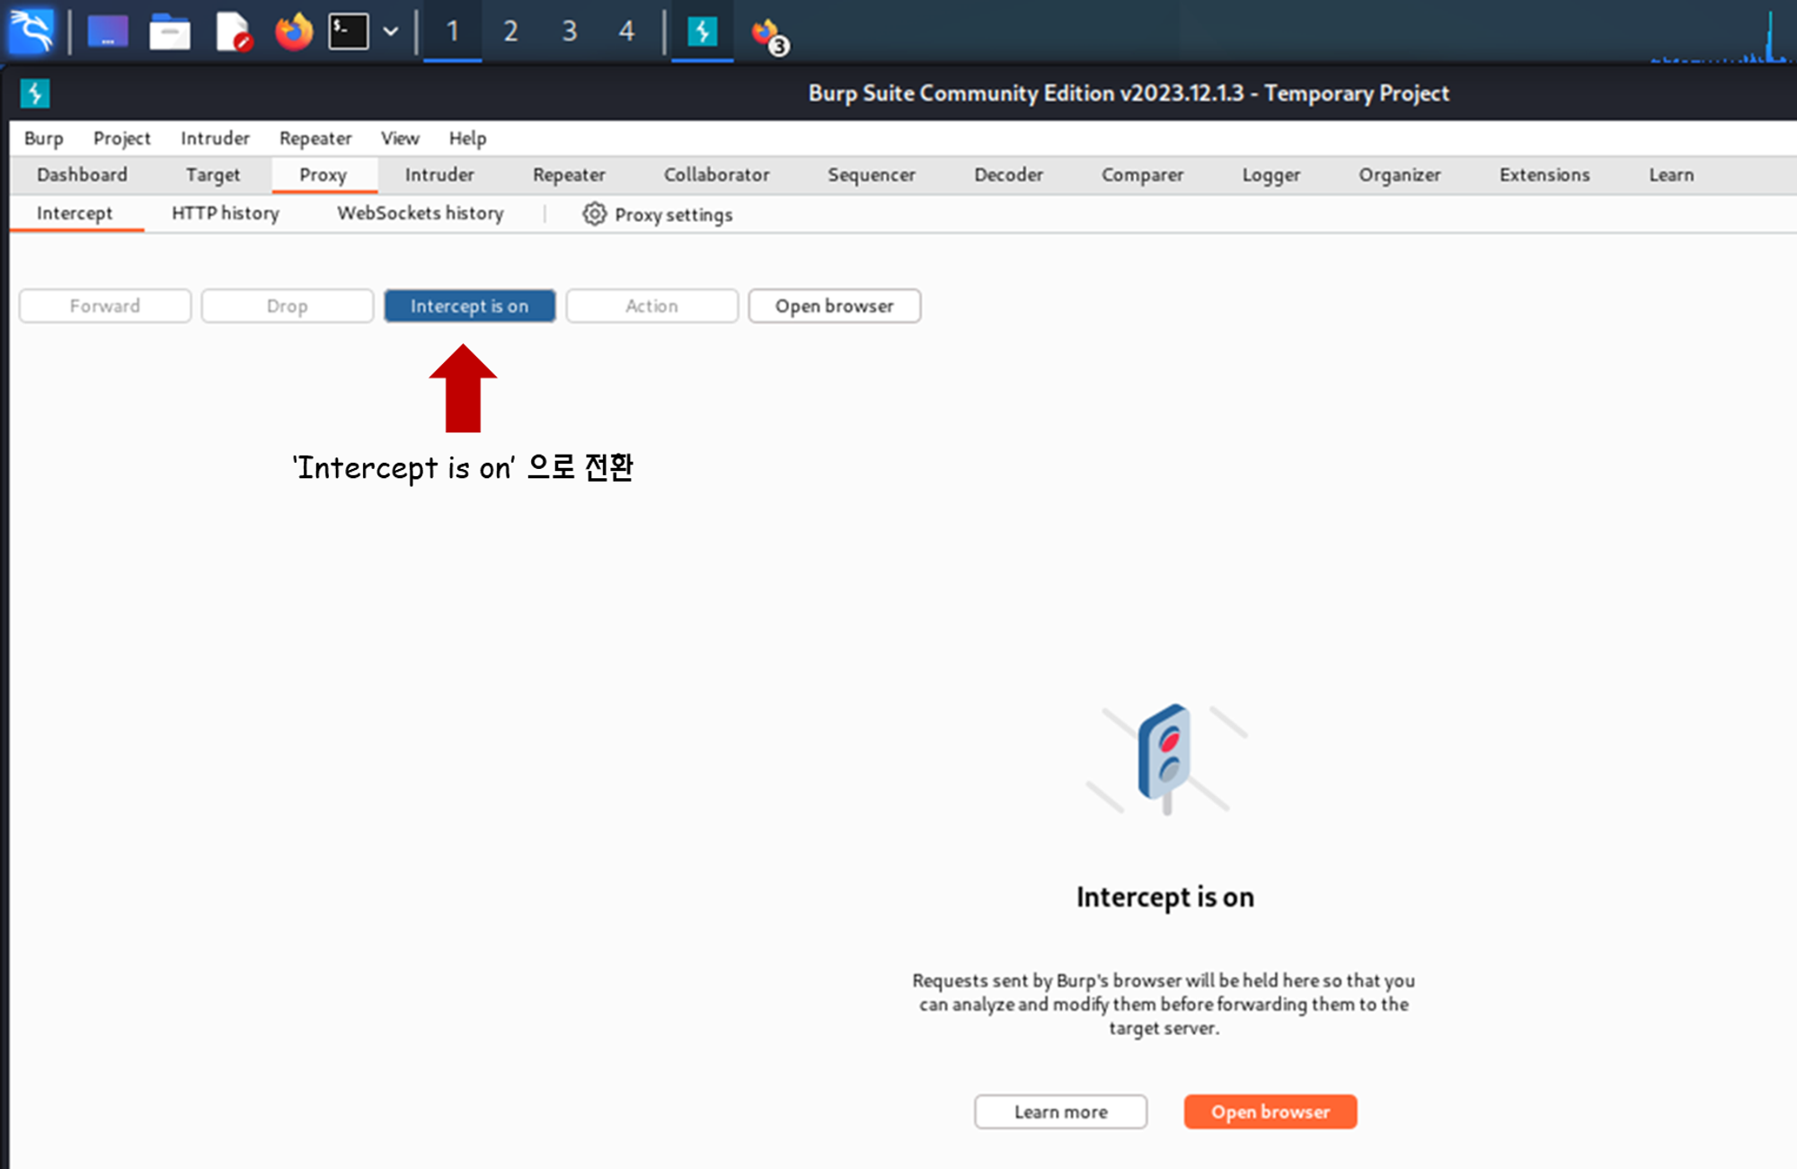
Task: Switch to the Dashboard tab
Action: click(82, 175)
